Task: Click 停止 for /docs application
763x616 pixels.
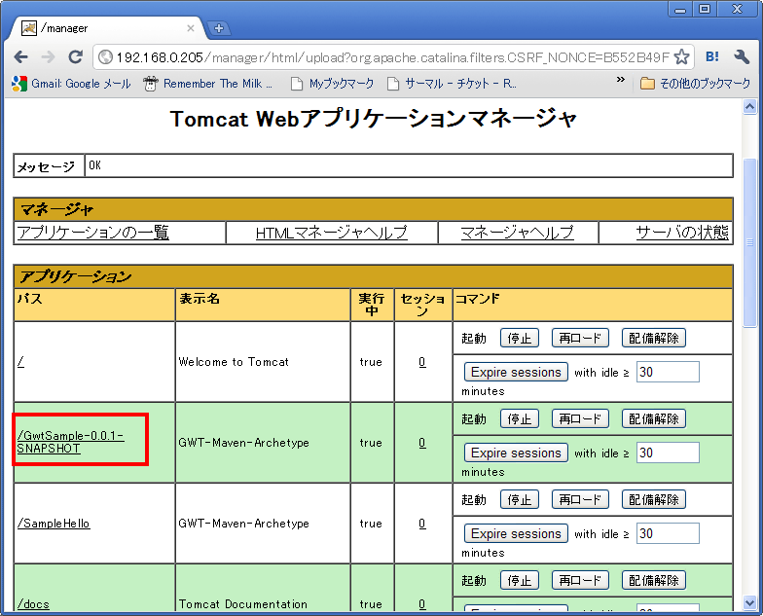Action: pyautogui.click(x=520, y=580)
